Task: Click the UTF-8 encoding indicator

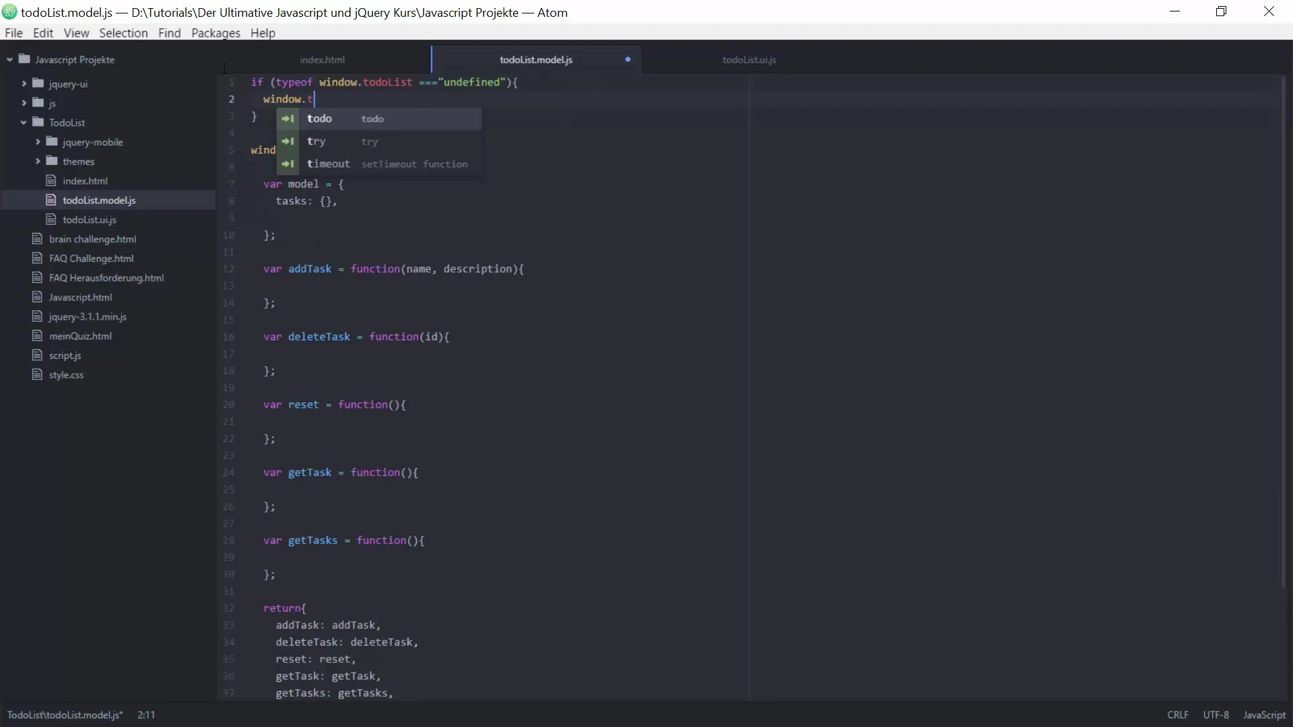Action: pyautogui.click(x=1216, y=715)
